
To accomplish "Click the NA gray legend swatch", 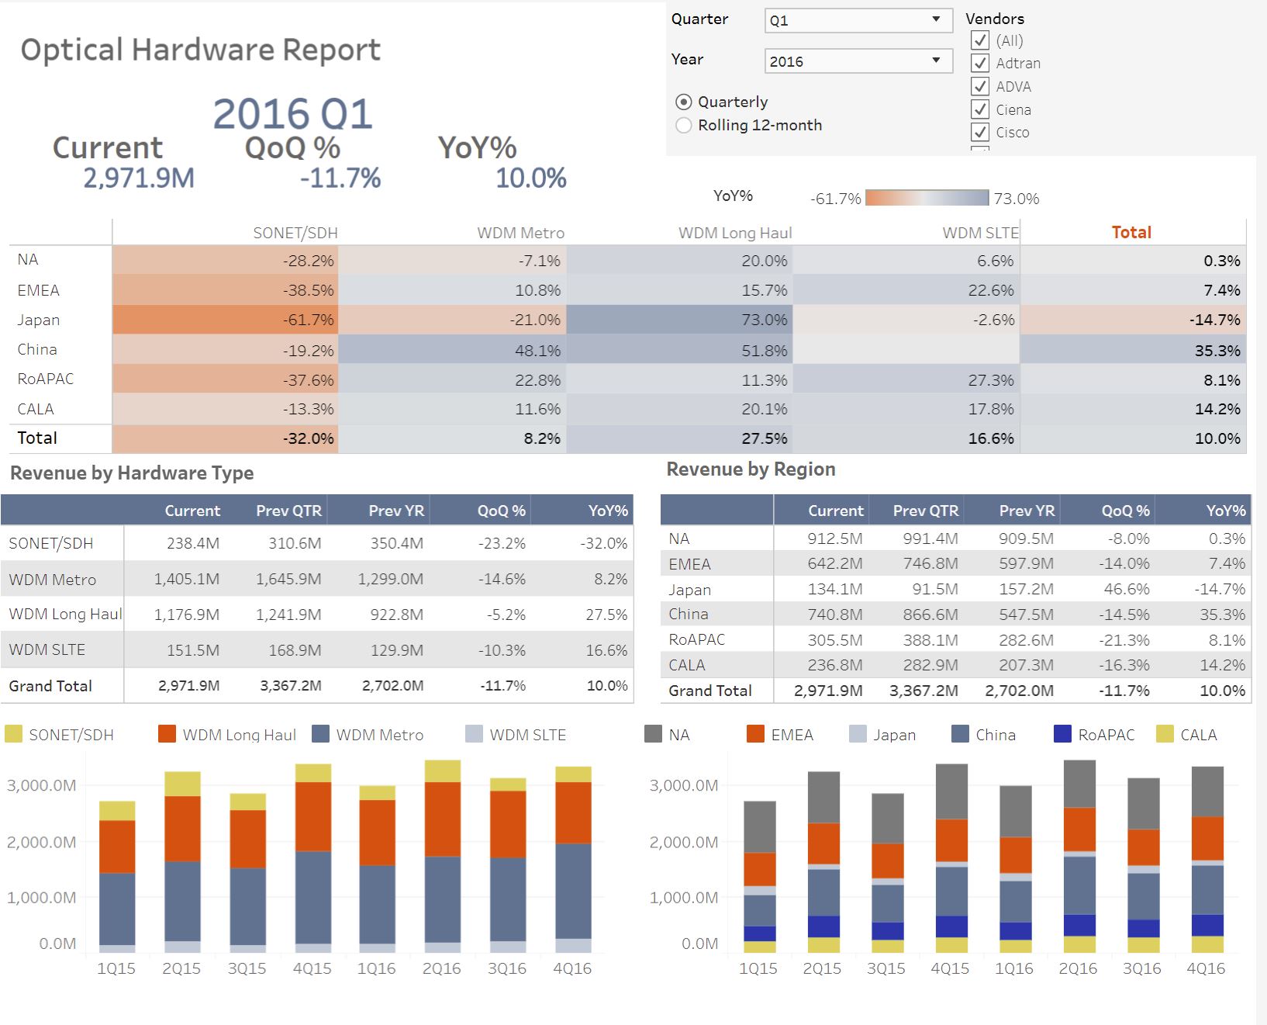I will [653, 734].
